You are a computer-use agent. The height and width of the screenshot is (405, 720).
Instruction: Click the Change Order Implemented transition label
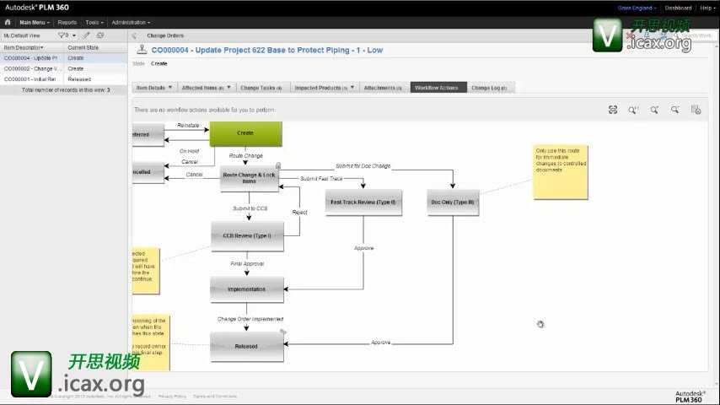coord(250,319)
